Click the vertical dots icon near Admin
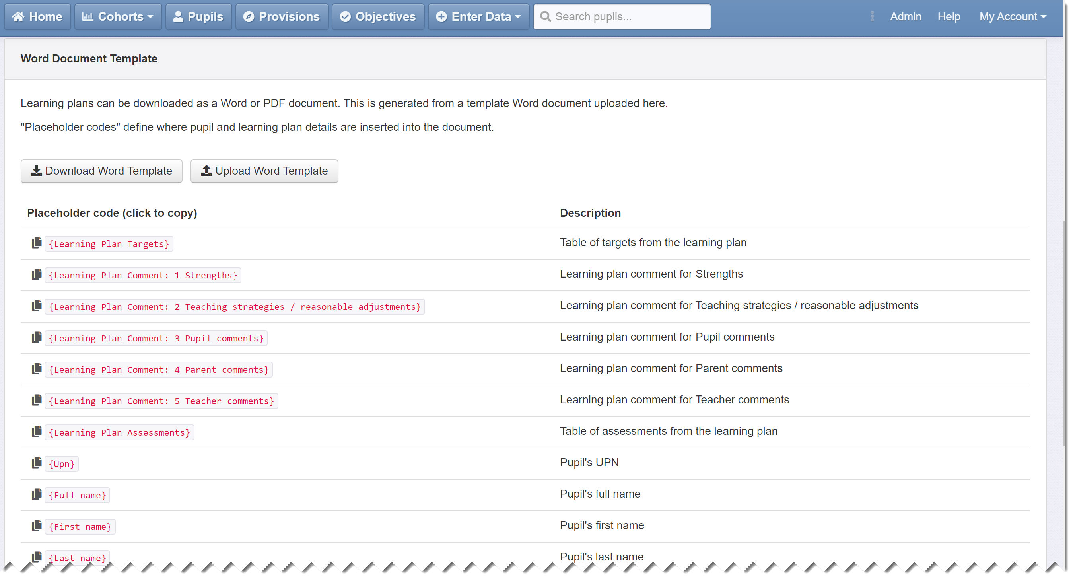The image size is (1071, 578). pos(872,16)
